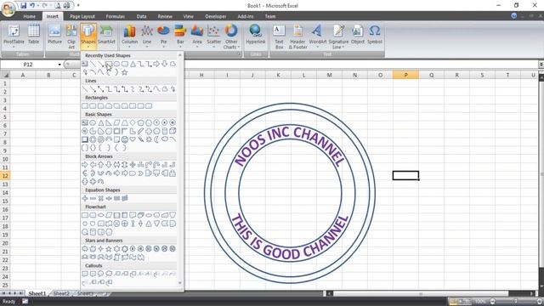This screenshot has height=306, width=544.
Task: Click the Select All corner button
Action: 5,75
